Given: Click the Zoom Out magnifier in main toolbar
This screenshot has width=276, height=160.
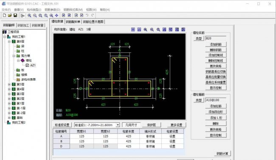Looking at the screenshot, I should [x=35, y=16].
